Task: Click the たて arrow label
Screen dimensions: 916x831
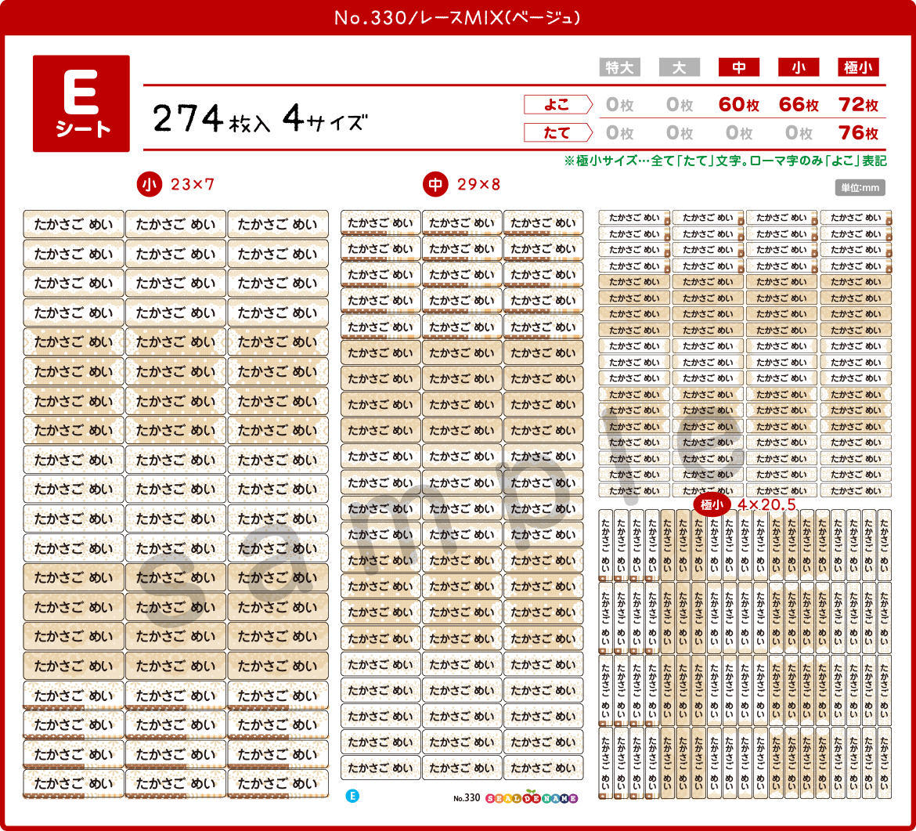Action: coord(558,132)
